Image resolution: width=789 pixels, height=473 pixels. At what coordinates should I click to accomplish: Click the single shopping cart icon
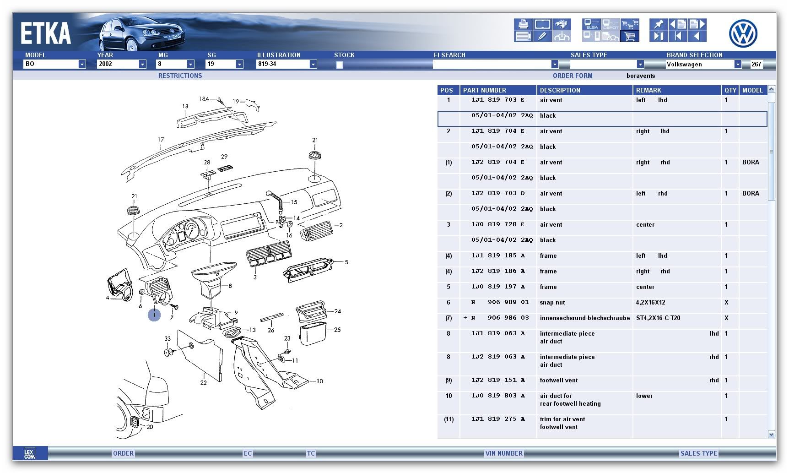[630, 36]
